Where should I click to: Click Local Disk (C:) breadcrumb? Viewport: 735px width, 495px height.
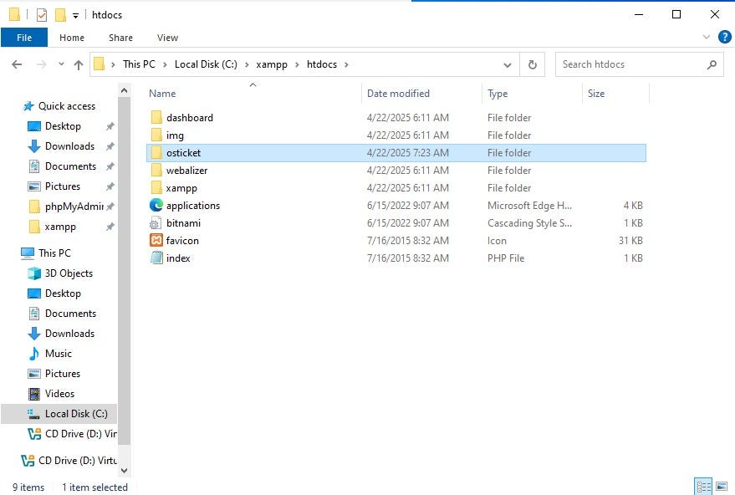206,64
